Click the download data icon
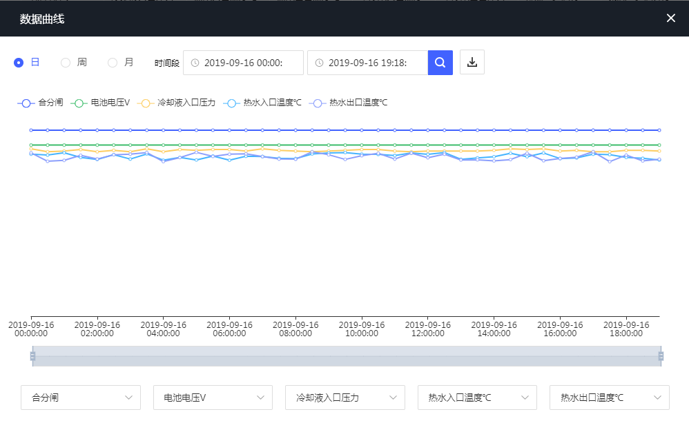 tap(472, 63)
